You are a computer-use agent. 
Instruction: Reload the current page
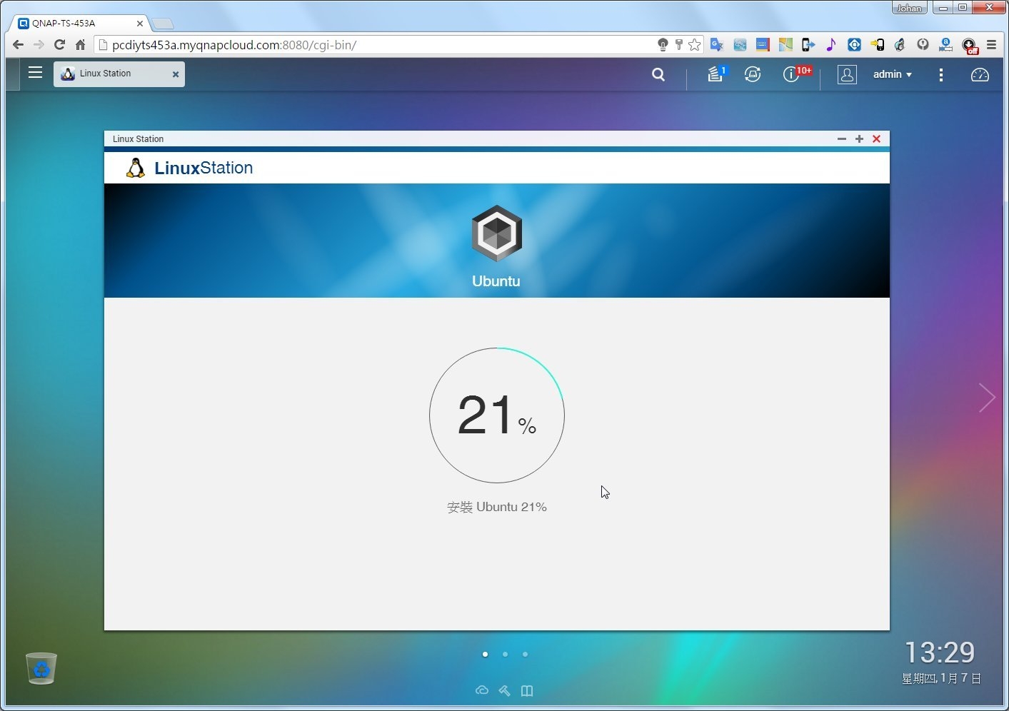[x=59, y=45]
